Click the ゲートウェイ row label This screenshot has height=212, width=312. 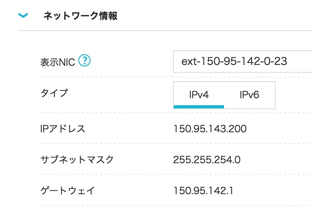click(x=68, y=191)
